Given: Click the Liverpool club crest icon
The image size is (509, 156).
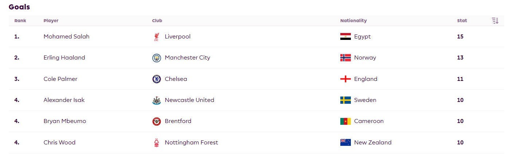Looking at the screenshot, I should (x=156, y=37).
